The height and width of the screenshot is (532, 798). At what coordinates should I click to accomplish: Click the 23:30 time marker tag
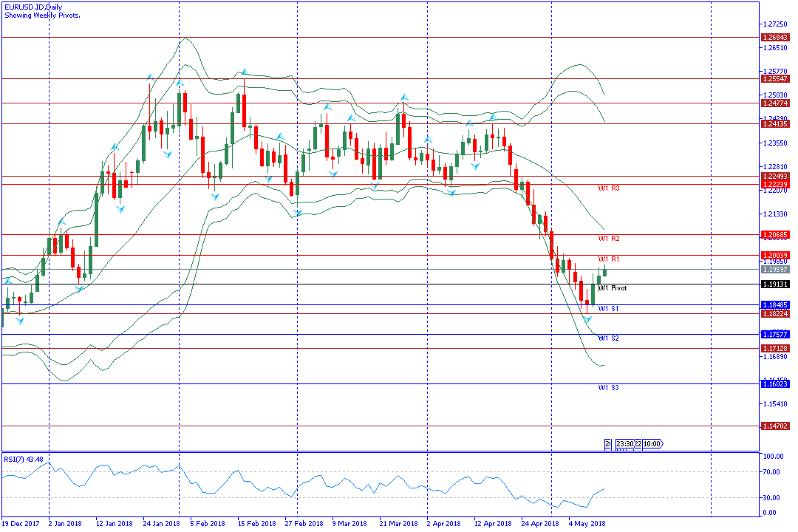[x=624, y=444]
